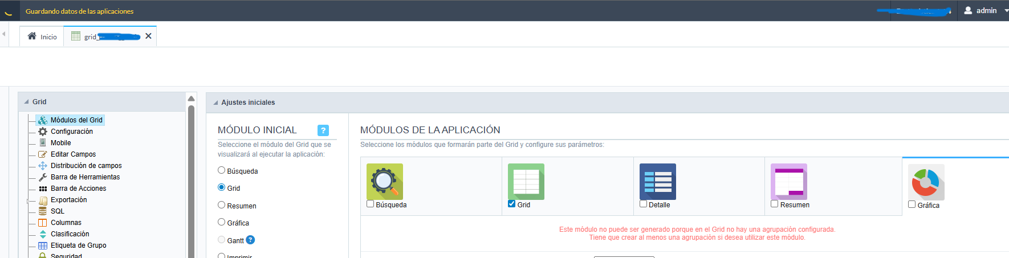Click the Gantt help question icon
This screenshot has height=258, width=1009.
250,240
